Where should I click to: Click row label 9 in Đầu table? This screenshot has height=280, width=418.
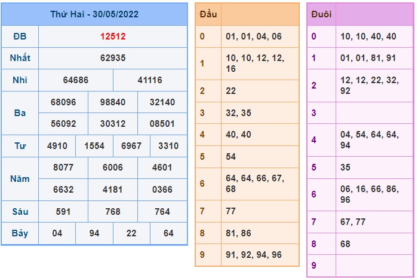202,255
